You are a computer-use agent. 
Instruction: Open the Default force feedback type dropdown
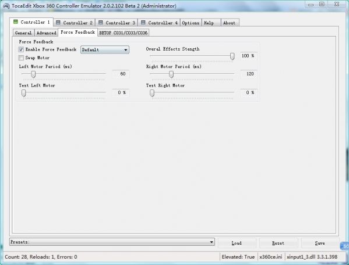(105, 50)
